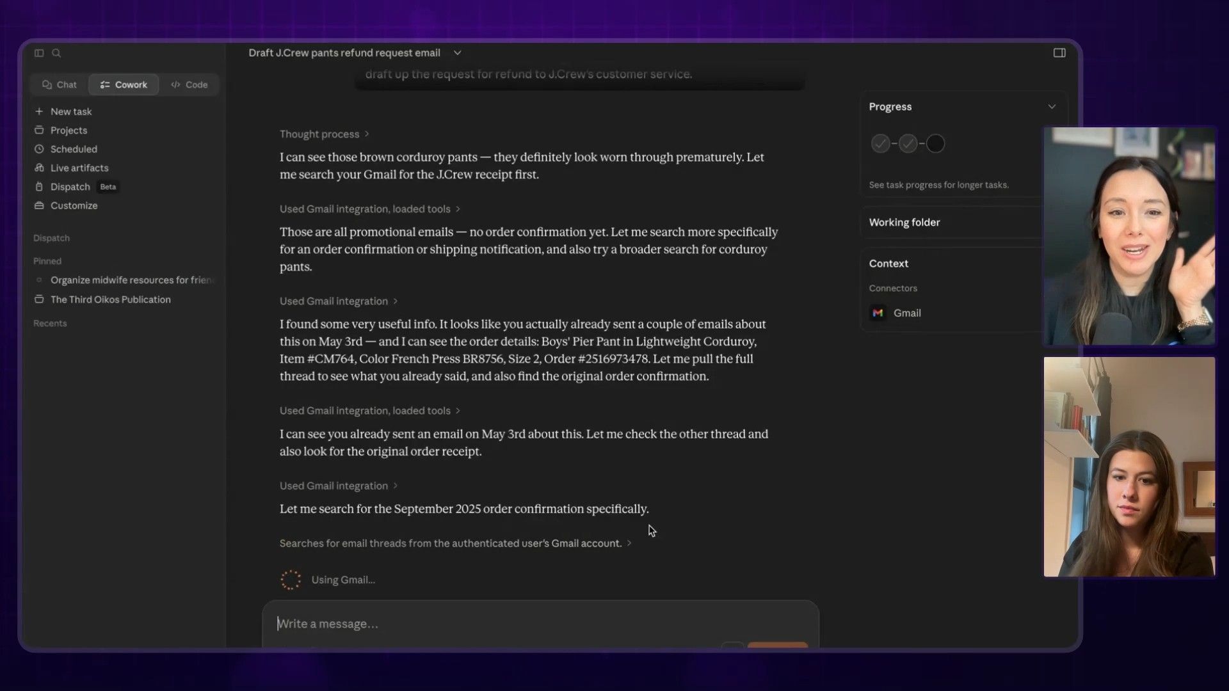Click the first completed progress step circle
This screenshot has height=691, width=1229.
(x=880, y=143)
